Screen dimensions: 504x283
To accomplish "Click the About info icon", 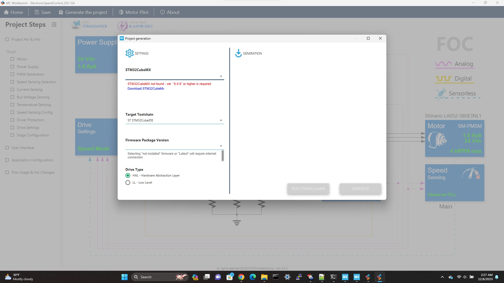I will (x=162, y=12).
